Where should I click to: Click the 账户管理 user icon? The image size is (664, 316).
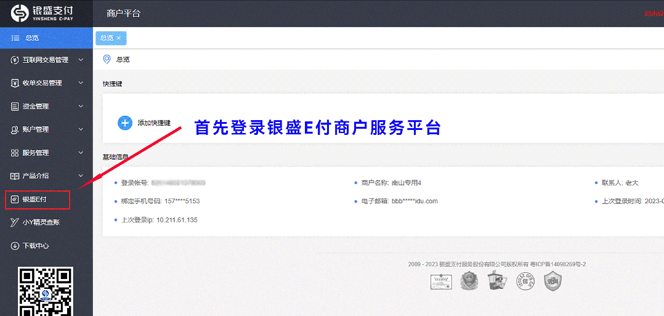coord(15,129)
